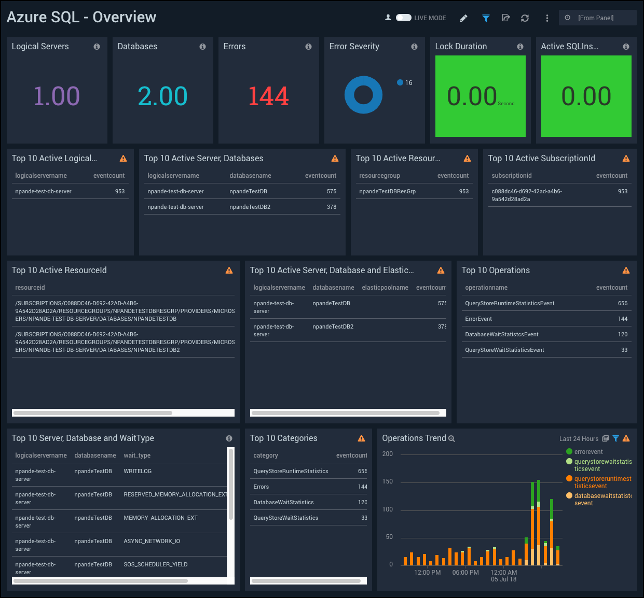644x598 pixels.
Task: Refresh the dashboard with the refresh icon
Action: [525, 18]
